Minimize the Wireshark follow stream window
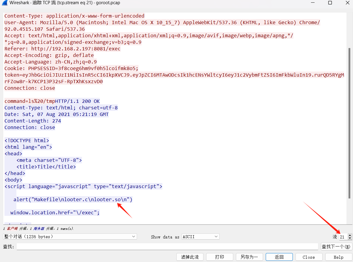Image resolution: width=353 pixels, height=262 pixels. click(x=313, y=3)
